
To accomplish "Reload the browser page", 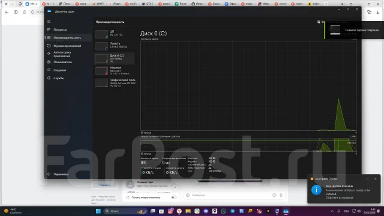I will (x=24, y=12).
